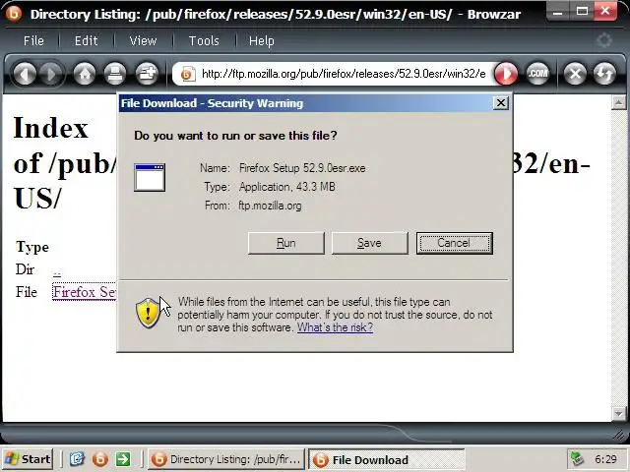The height and width of the screenshot is (472, 630).
Task: Open the View menu
Action: point(143,41)
